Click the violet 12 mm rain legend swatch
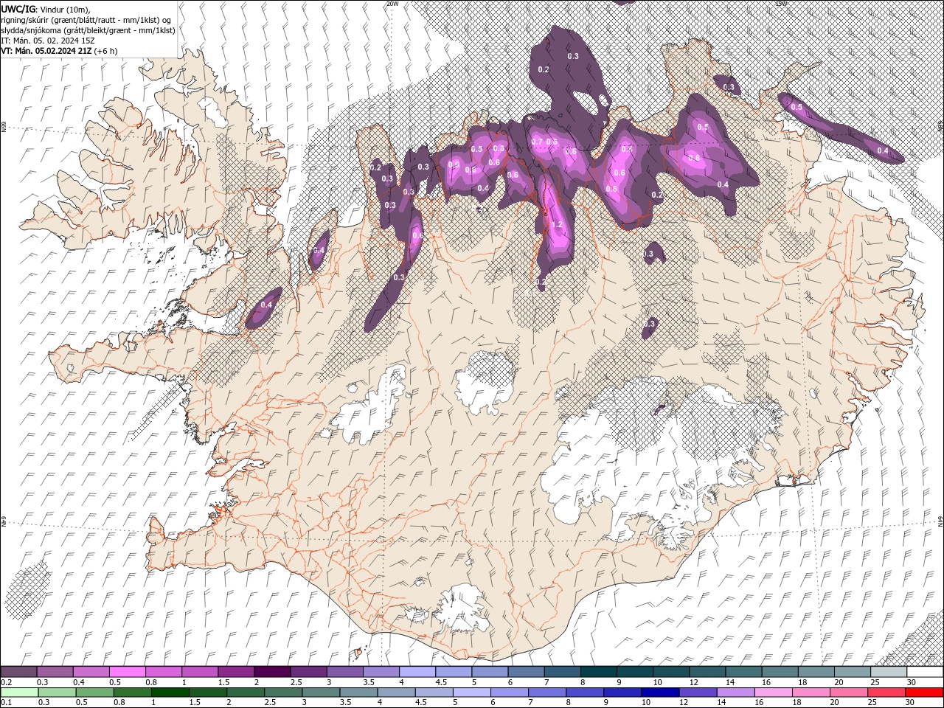Viewport: 944px width, 708px height. click(x=697, y=693)
